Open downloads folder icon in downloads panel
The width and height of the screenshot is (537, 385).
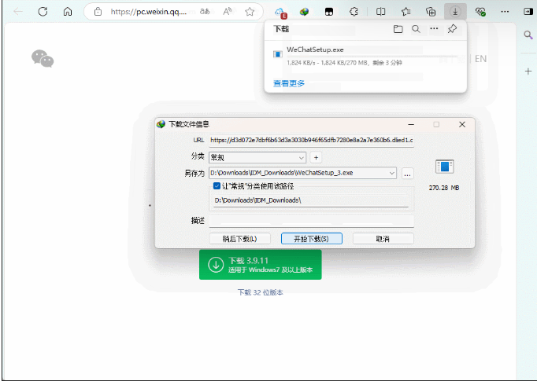coord(398,29)
